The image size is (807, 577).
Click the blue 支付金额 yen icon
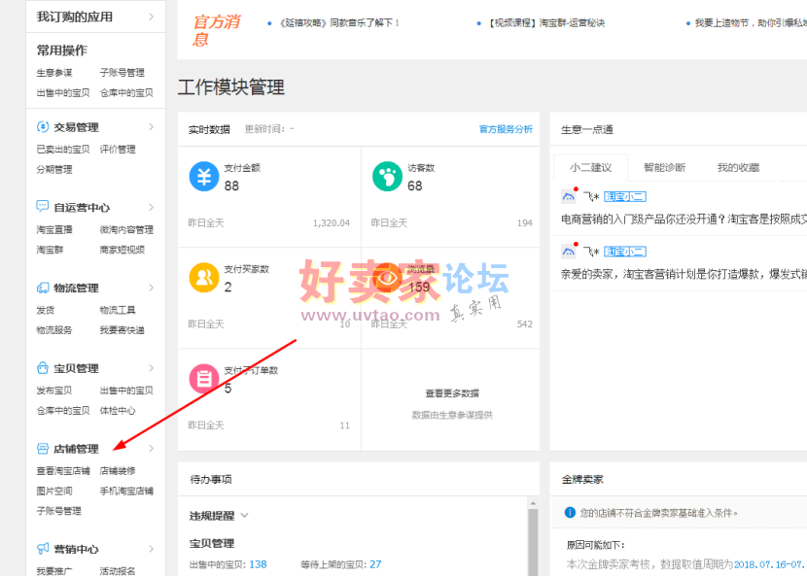pos(203,177)
